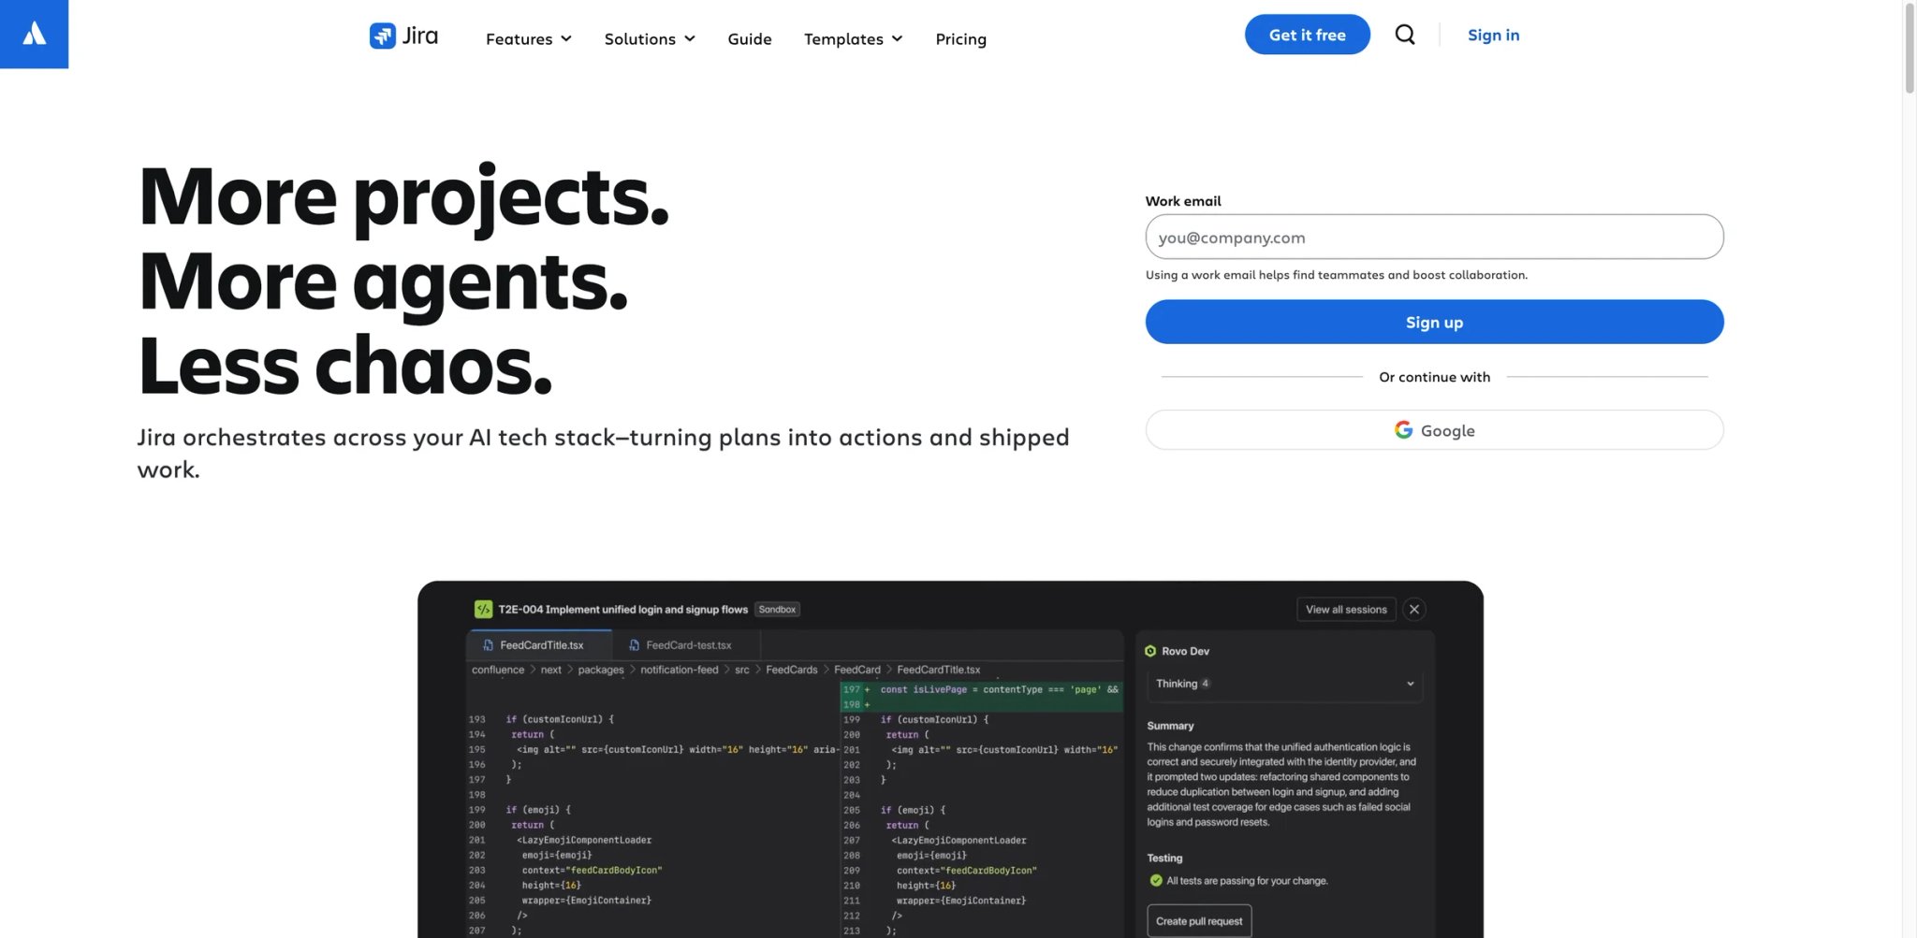Open the Pricing nav item
1917x938 pixels.
tap(960, 38)
